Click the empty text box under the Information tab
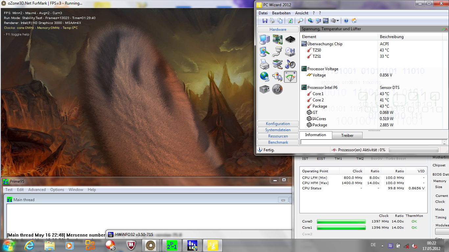The image size is (449, 252). click(371, 142)
